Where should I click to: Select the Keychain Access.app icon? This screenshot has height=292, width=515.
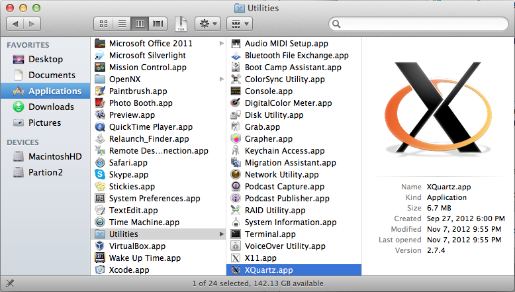pos(236,150)
